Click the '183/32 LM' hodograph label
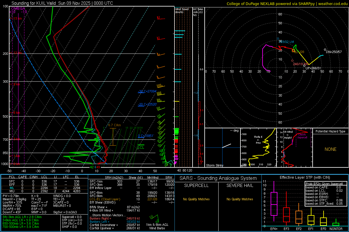349x232 pixels. point(286,42)
